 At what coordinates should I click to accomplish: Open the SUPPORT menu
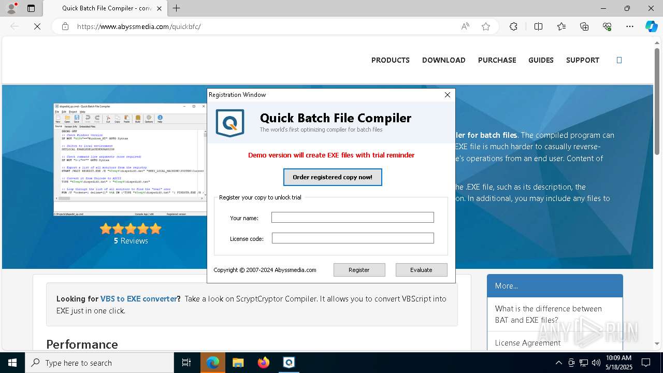(583, 60)
